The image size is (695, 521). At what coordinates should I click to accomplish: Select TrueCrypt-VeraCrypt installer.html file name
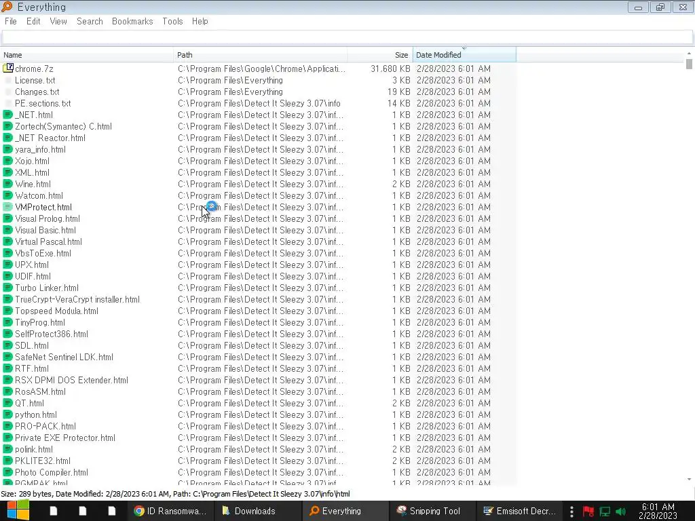(77, 299)
